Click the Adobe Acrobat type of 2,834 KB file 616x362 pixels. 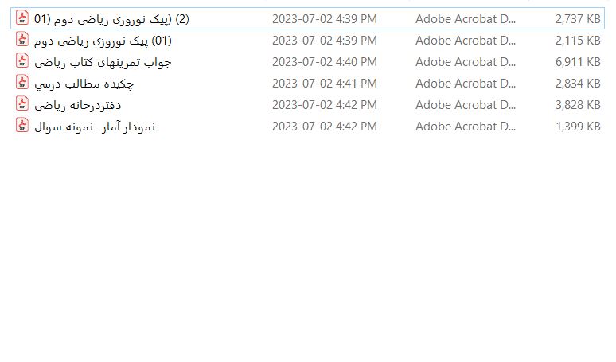coord(466,84)
